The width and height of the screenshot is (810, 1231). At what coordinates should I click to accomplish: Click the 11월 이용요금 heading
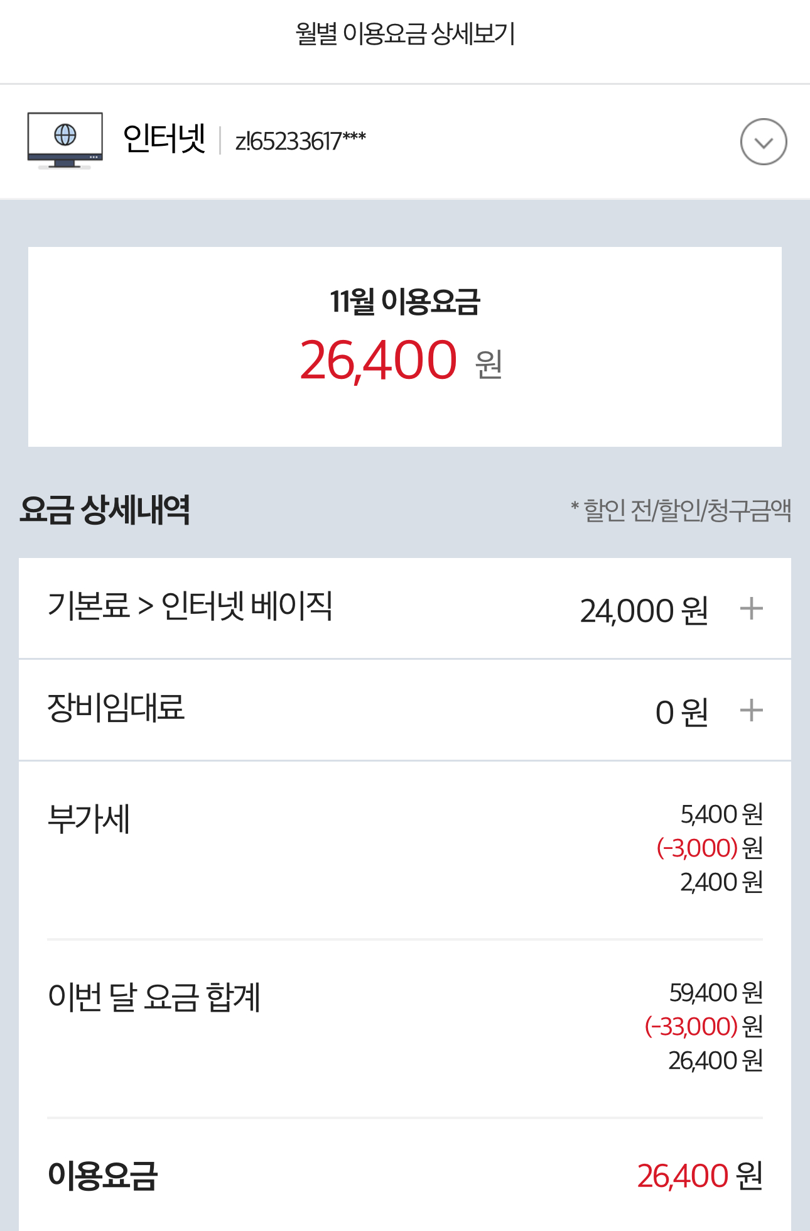405,302
